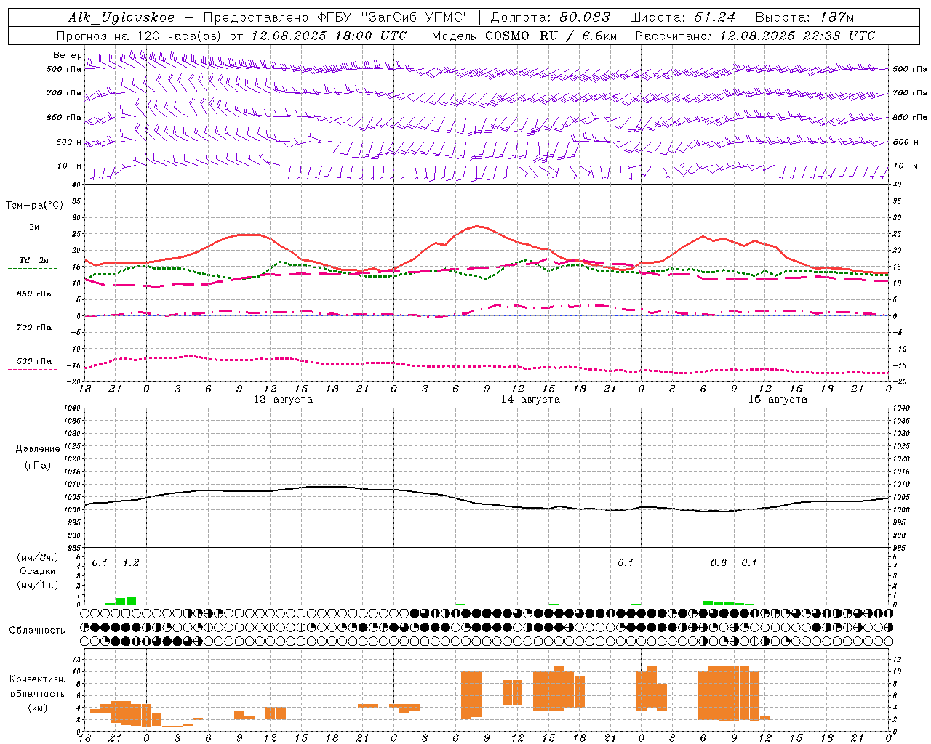Screen dimensions: 931x744
Task: Click the left 500 м wind level label
Action: coord(69,142)
